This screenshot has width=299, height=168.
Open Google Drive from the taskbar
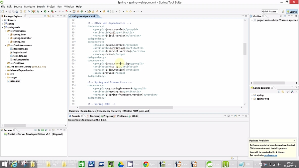[x=121, y=164]
